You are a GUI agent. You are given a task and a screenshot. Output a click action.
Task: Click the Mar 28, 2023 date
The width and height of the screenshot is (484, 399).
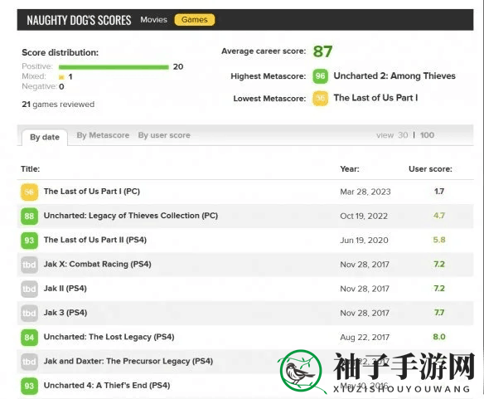(x=365, y=192)
